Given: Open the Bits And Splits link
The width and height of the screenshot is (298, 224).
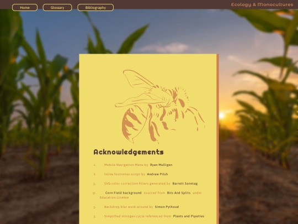Looking at the screenshot, I should (x=179, y=193).
